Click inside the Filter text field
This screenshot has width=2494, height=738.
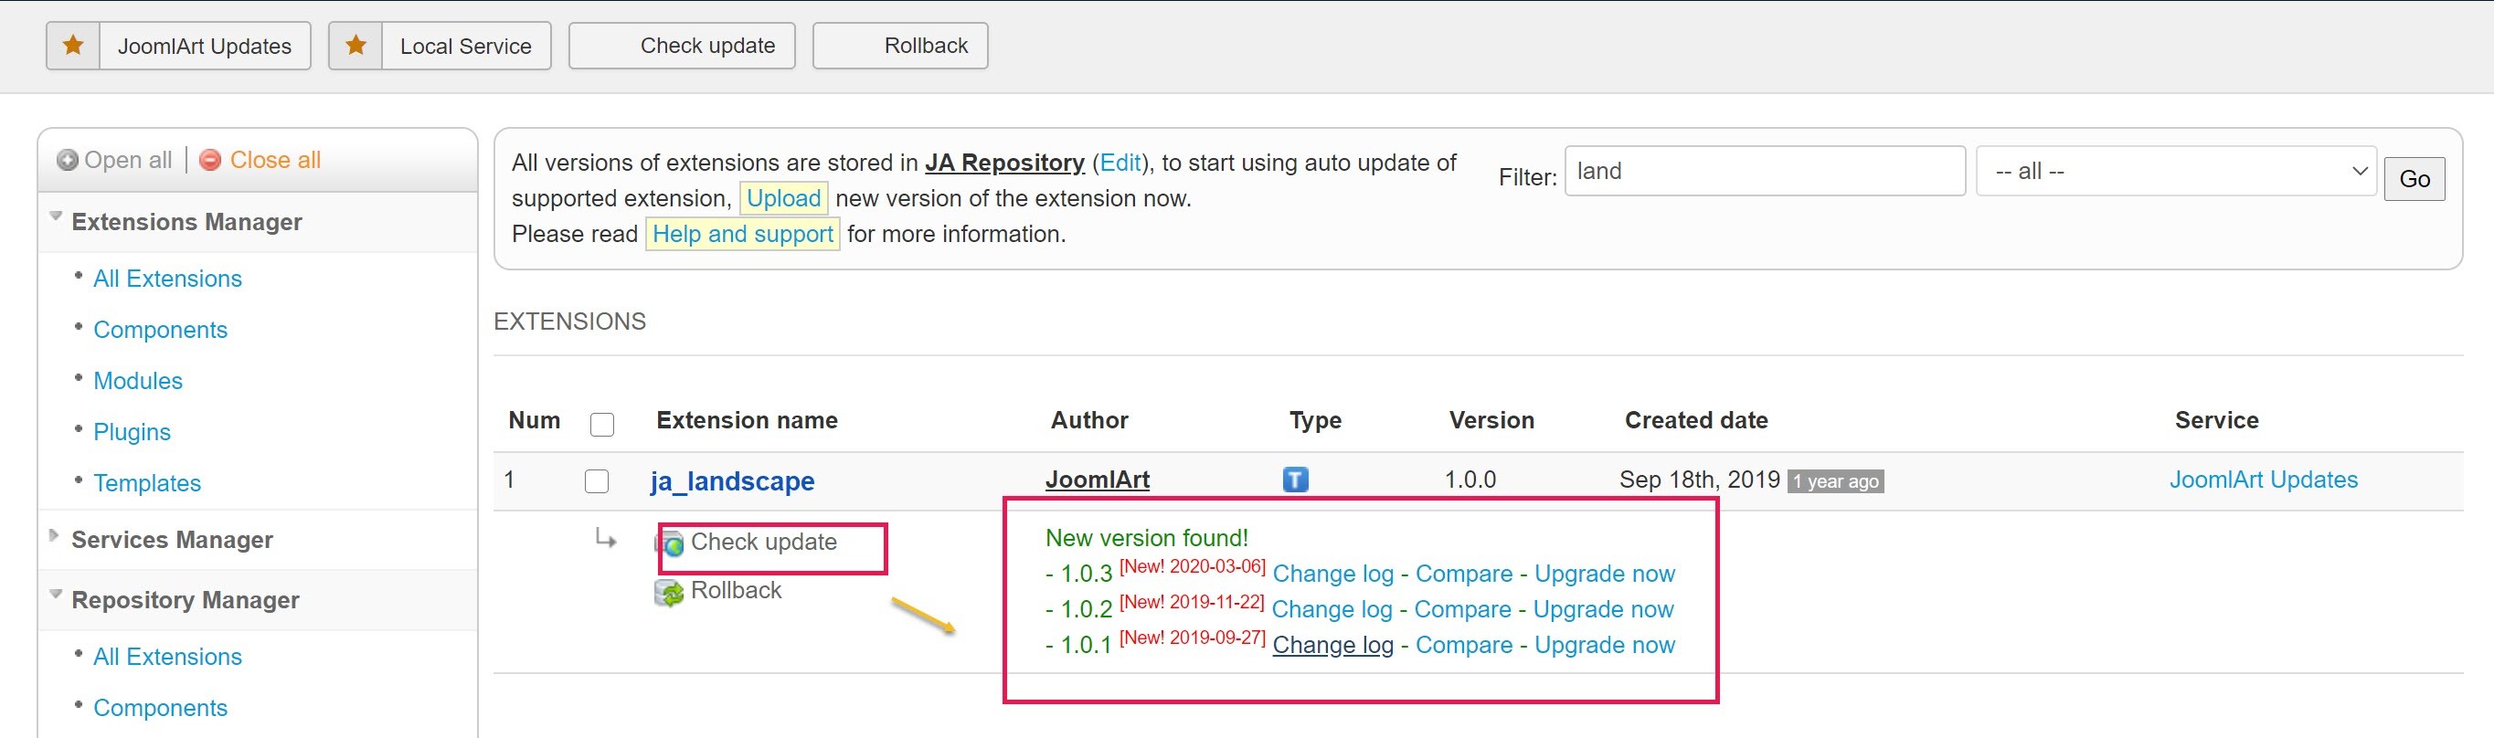(x=1764, y=171)
